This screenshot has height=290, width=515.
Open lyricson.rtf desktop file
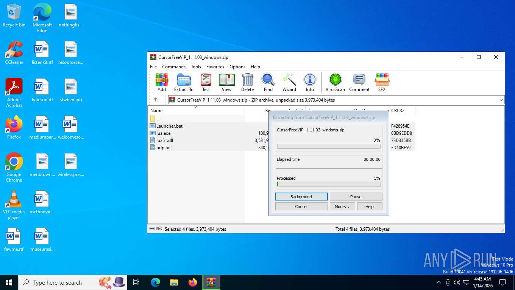(42, 90)
